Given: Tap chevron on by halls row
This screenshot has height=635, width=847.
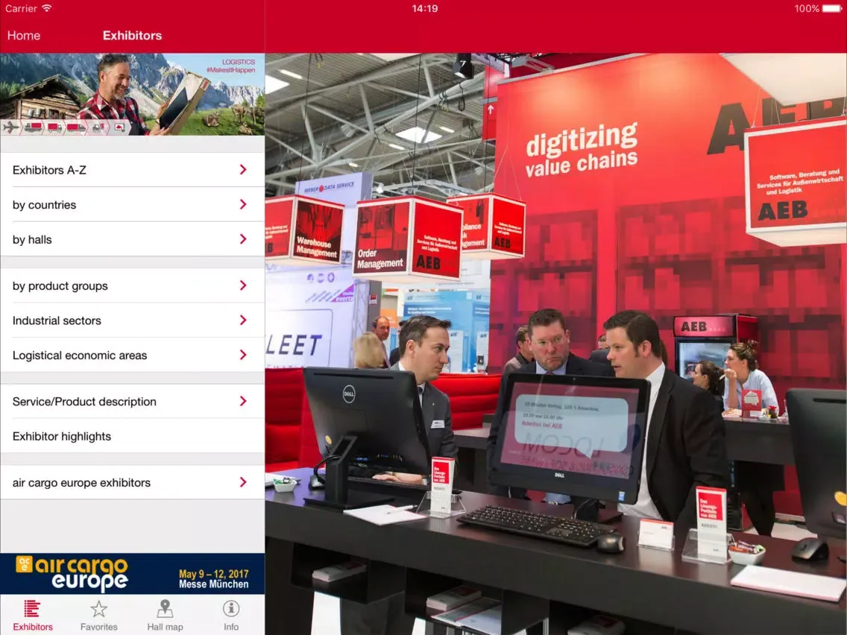Looking at the screenshot, I should tap(243, 238).
